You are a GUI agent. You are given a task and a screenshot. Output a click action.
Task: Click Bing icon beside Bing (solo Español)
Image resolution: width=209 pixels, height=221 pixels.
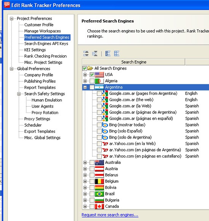coord(105,131)
